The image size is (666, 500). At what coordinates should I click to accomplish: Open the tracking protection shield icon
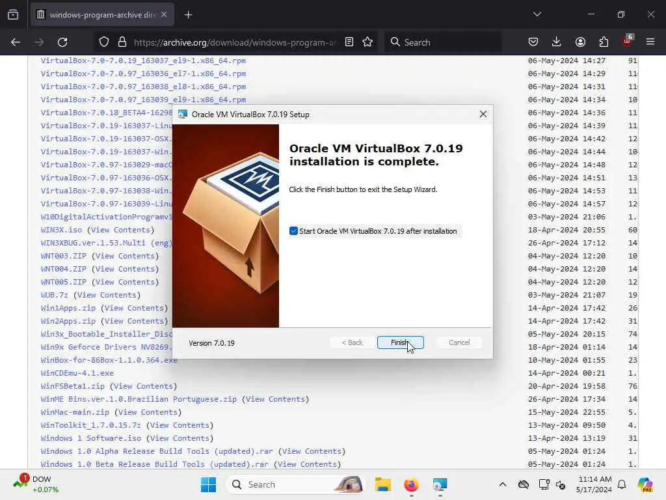(x=104, y=42)
